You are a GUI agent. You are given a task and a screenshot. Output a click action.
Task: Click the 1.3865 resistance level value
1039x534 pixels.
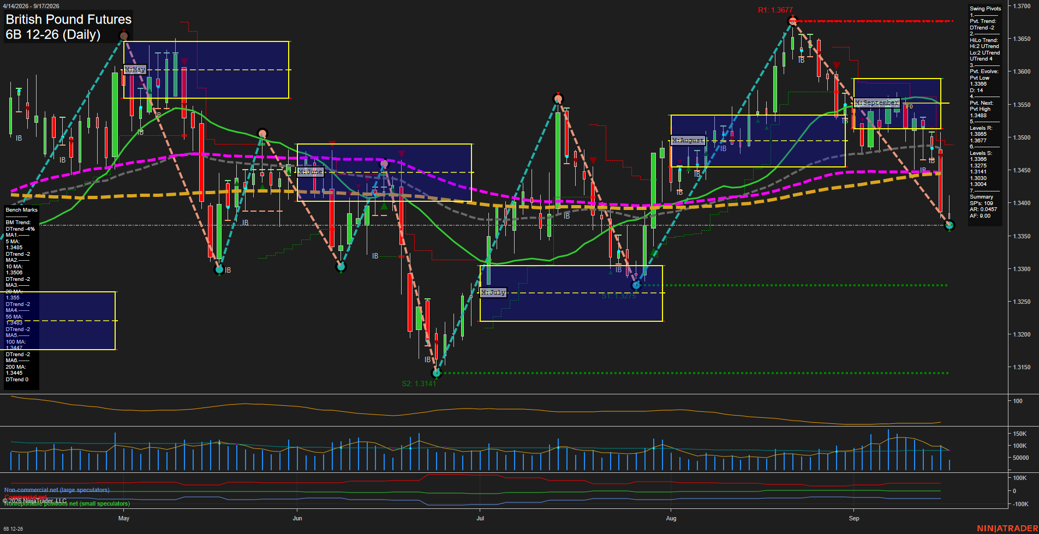978,134
